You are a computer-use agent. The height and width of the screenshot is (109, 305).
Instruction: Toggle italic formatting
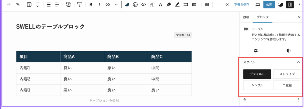[99, 5]
